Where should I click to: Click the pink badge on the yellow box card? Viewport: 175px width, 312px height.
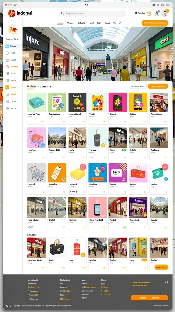[83, 167]
